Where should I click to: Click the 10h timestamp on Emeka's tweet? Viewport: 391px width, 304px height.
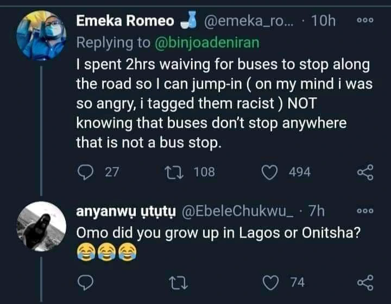pos(325,21)
